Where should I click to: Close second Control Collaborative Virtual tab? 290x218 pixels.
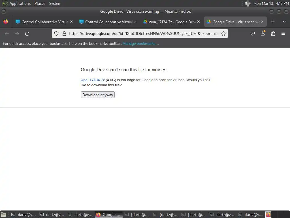135,22
